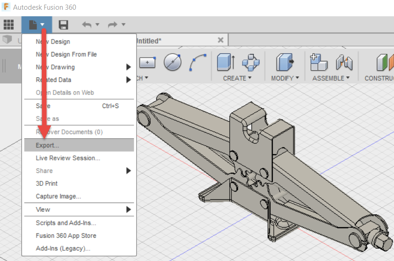
Task: Select Save from the File menu
Action: tap(79, 106)
